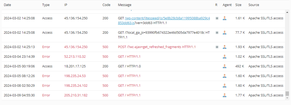Select date 2024-03-05 00:19:06
The height and width of the screenshot is (105, 291).
pyautogui.click(x=19, y=66)
